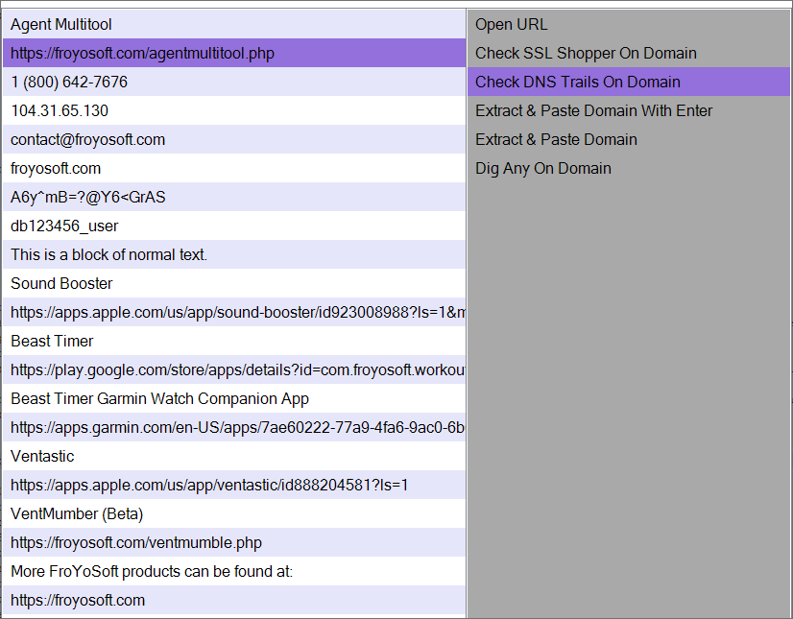Viewport: 793px width, 619px height.
Task: Select the Ventastic App Store URL
Action: (x=234, y=486)
